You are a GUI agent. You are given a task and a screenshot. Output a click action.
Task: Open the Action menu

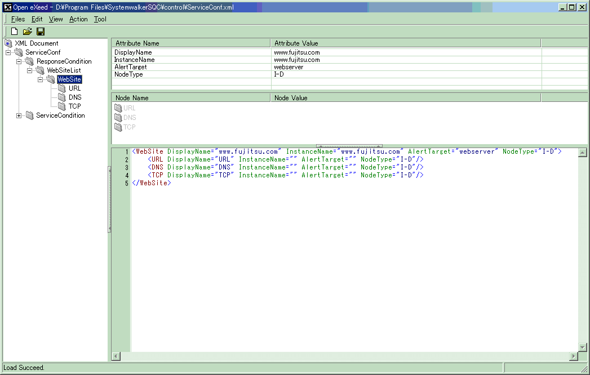[78, 19]
